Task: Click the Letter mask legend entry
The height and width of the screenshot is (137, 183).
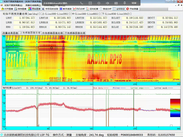Action: 163,88
